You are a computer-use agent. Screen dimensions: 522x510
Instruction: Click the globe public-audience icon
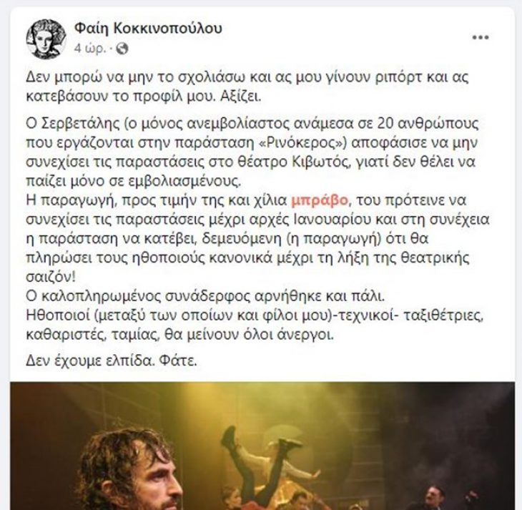point(122,49)
